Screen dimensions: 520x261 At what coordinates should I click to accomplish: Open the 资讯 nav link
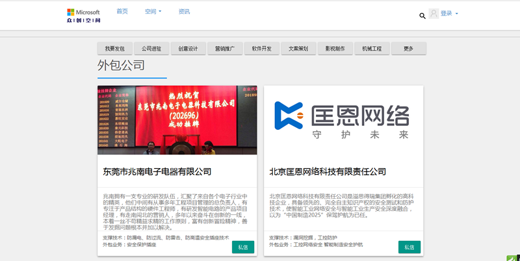[184, 12]
